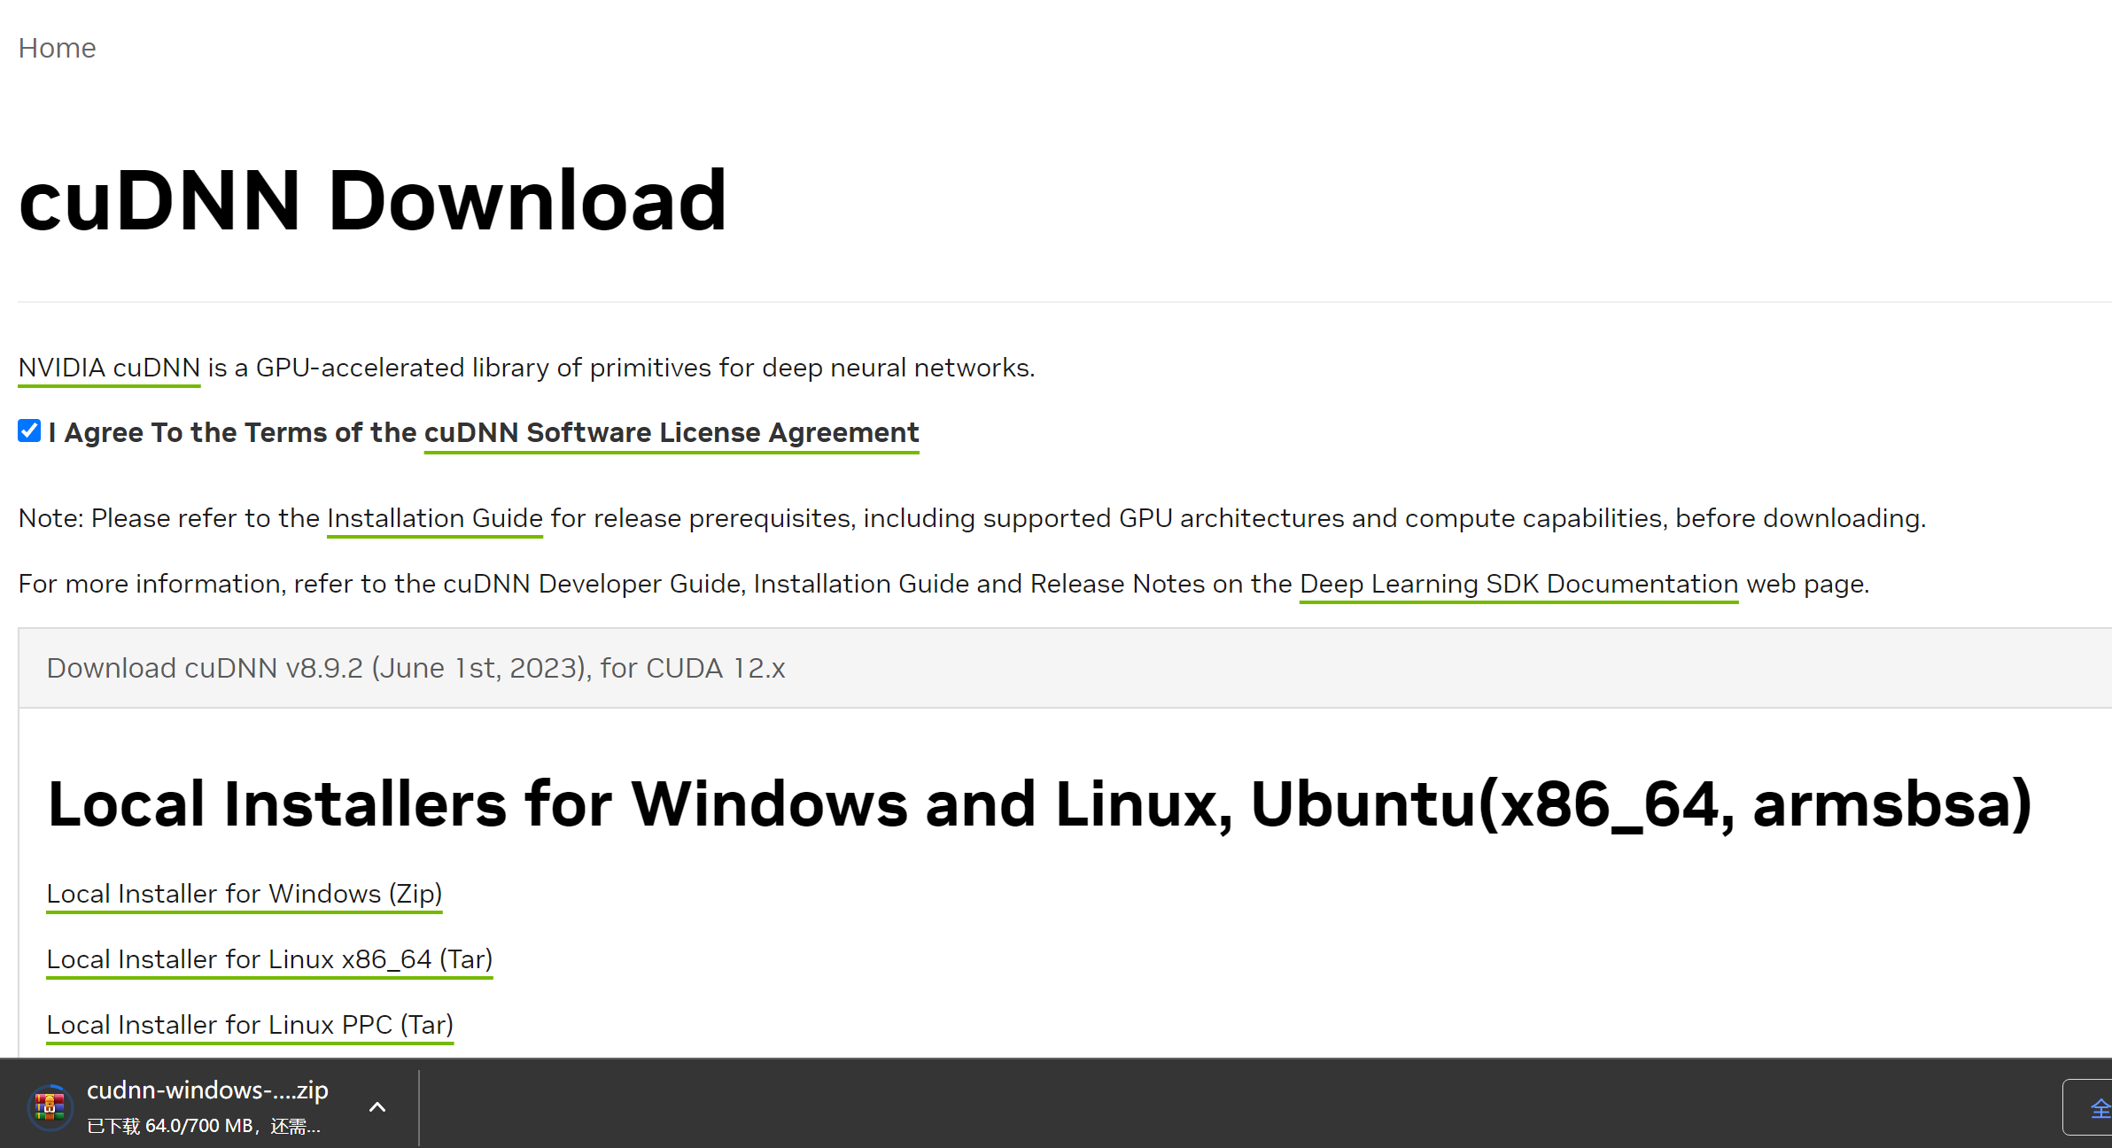Click the cudnn-windows zip file name

[x=207, y=1090]
